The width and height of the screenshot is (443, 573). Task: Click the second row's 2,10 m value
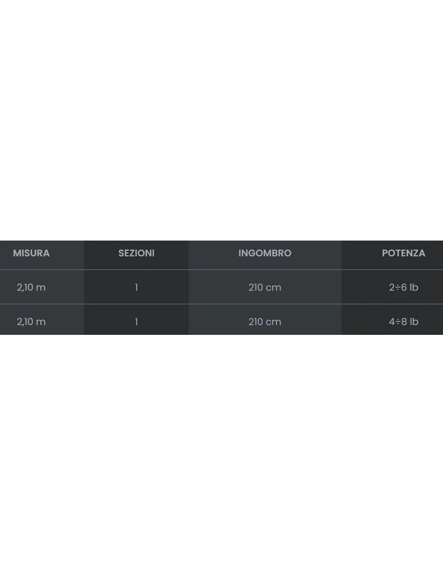click(x=31, y=322)
